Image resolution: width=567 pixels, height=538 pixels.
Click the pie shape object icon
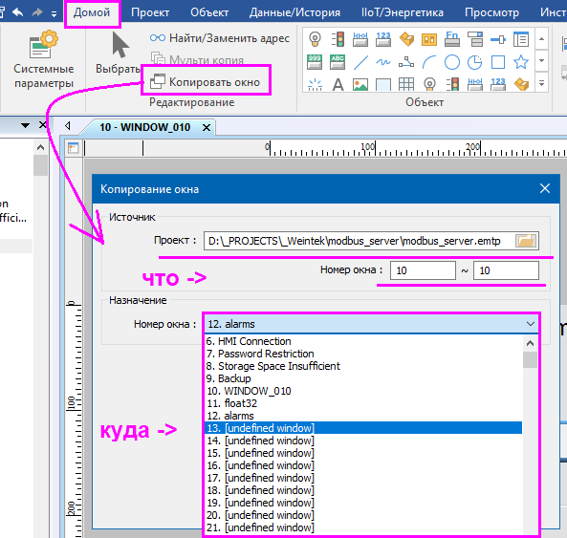(475, 62)
